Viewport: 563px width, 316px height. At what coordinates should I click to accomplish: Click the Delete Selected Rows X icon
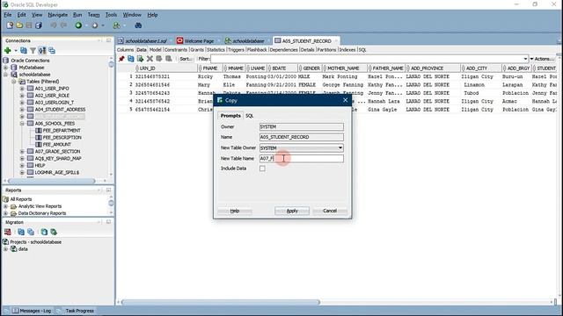tap(150, 59)
